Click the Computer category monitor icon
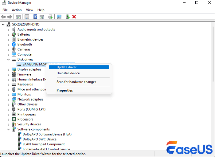 point(14,54)
